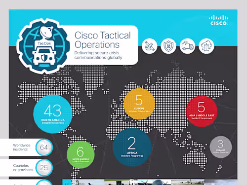Viewport: 247px width, 185px height.
Task: Click the satellite icon circle
Action: [x=150, y=46]
